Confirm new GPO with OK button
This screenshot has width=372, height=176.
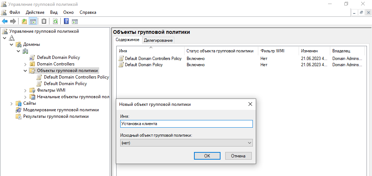coord(207,156)
